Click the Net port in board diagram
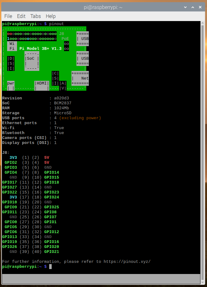Viewport: 207px width, 287px height. point(80,78)
